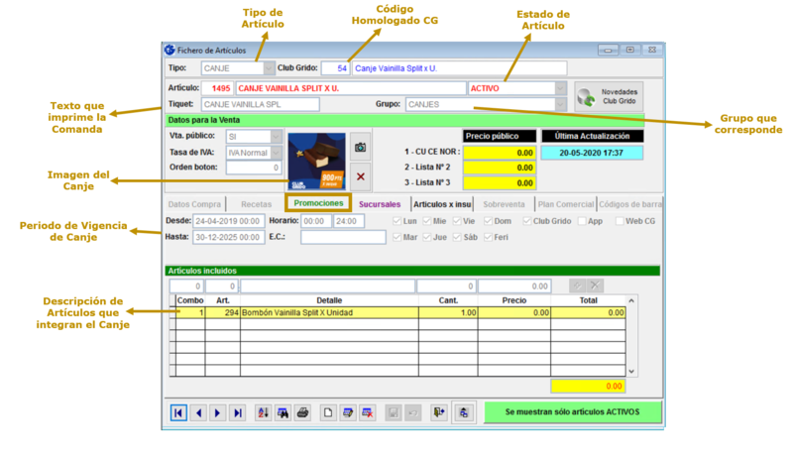Switch to the Sucursales tab
Screen dimensions: 793x459
380,204
